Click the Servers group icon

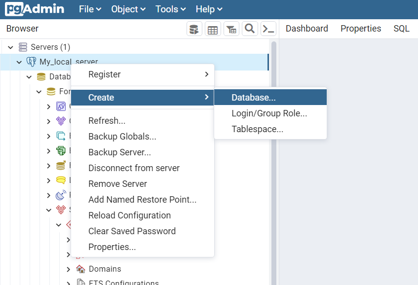(23, 47)
